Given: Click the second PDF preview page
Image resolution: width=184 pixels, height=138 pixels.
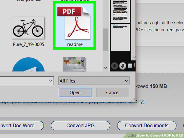Looking at the screenshot, I should [120, 37].
